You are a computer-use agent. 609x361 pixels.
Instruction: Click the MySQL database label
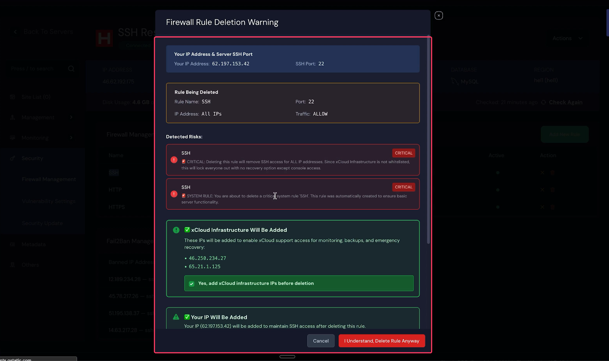(469, 81)
